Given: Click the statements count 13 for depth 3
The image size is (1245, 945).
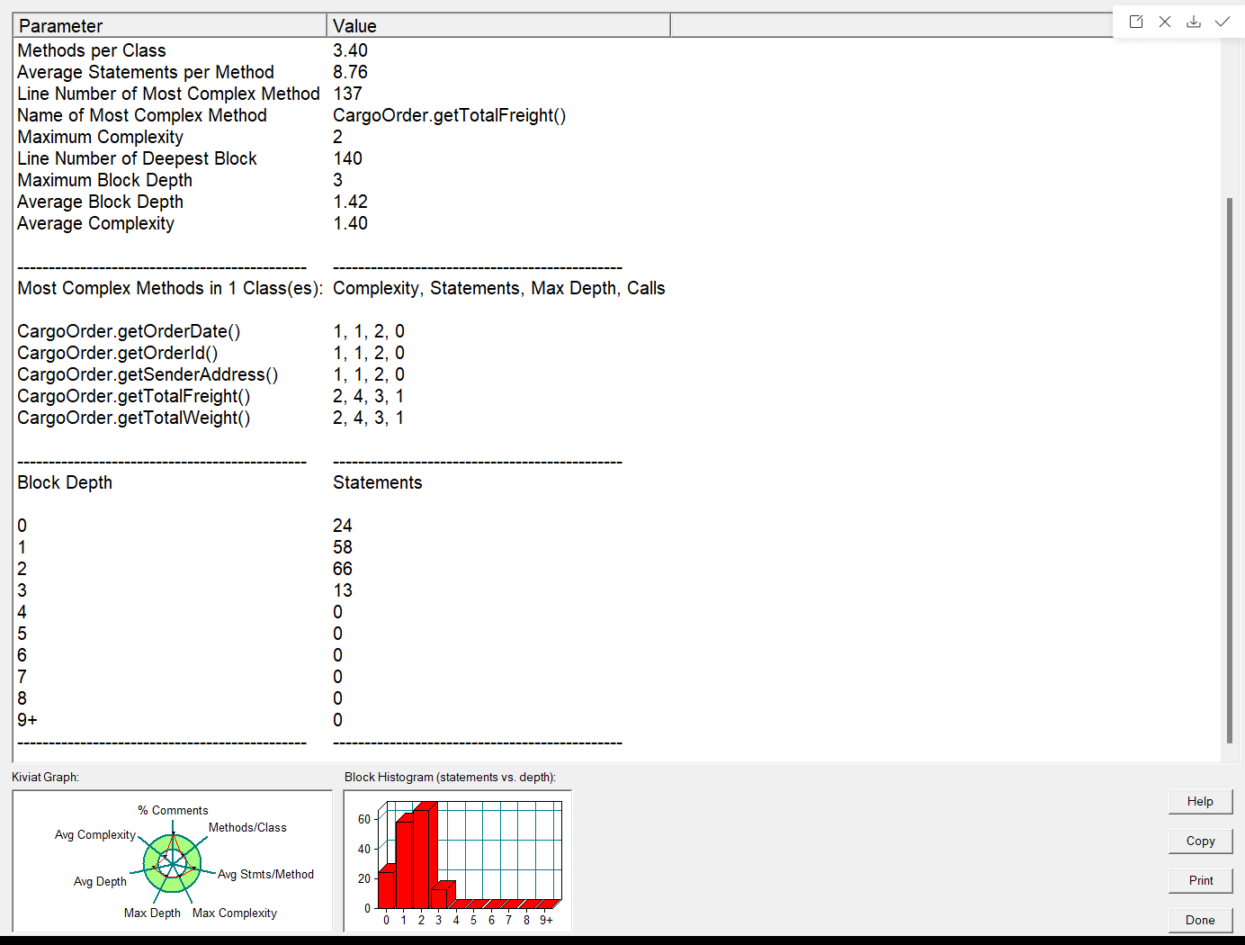Looking at the screenshot, I should pyautogui.click(x=343, y=590).
